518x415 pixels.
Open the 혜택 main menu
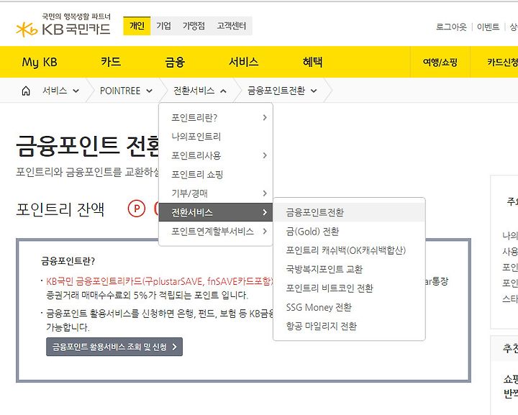[312, 62]
